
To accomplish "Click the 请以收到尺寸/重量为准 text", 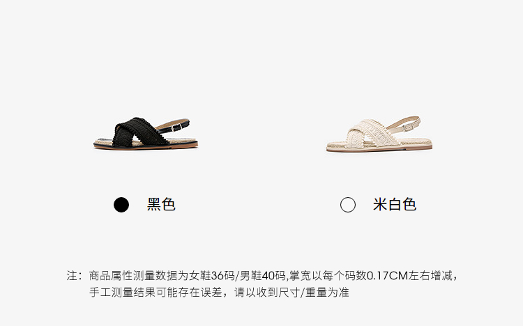I will coord(292,293).
